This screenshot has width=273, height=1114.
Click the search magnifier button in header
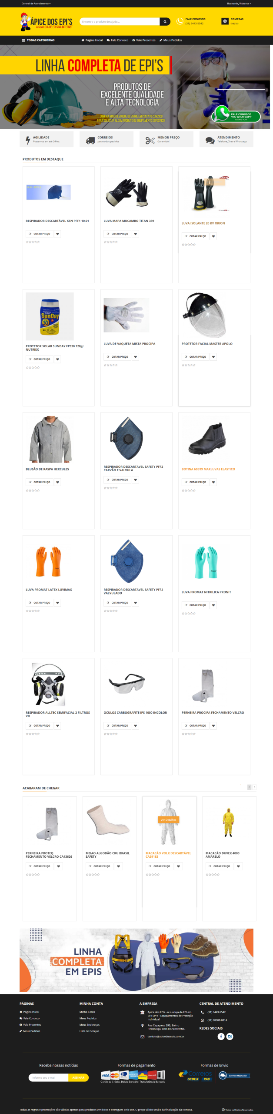[x=165, y=21]
